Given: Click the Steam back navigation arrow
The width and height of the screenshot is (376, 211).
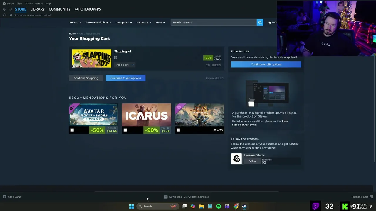Looking at the screenshot, I should (4, 9).
